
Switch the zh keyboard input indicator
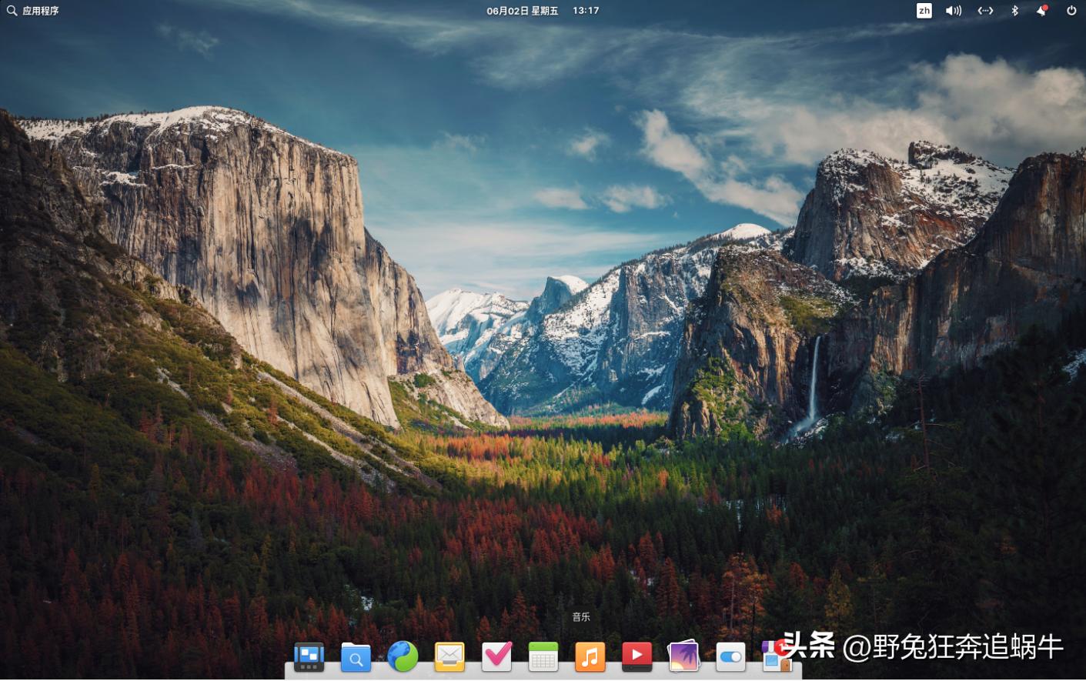pyautogui.click(x=924, y=11)
